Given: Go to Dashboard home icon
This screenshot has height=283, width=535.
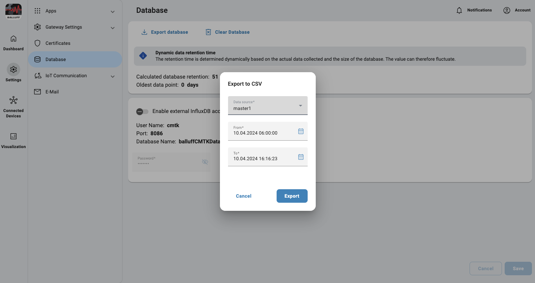Looking at the screenshot, I should (13, 39).
